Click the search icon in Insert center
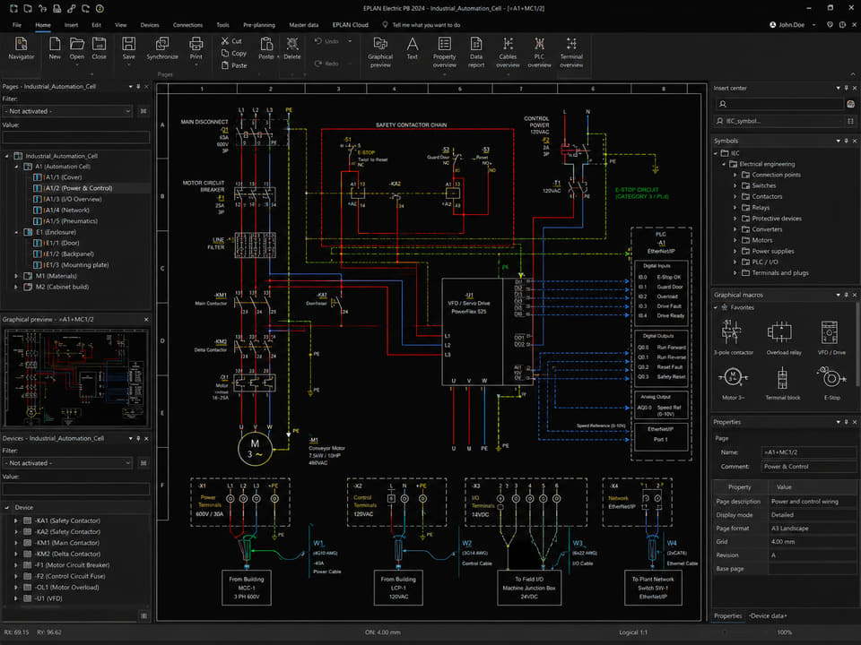The image size is (861, 645). pos(723,104)
